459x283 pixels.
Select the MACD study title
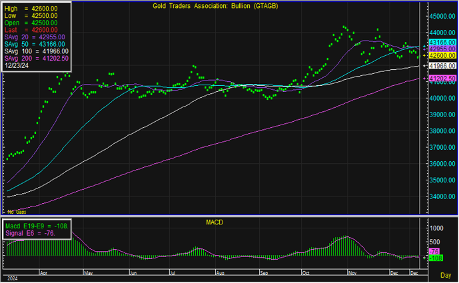tap(214, 220)
